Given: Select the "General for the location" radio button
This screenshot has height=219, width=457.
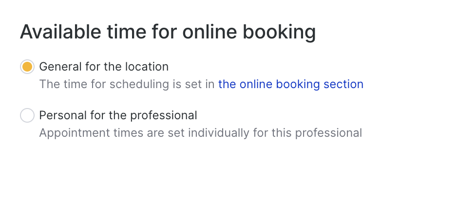Looking at the screenshot, I should click(x=27, y=67).
